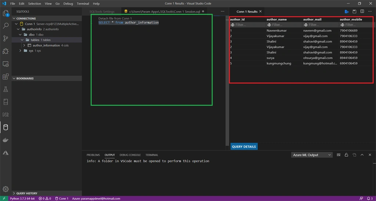This screenshot has height=201, width=376.
Task: Sort by the author_name column header
Action: [276, 19]
